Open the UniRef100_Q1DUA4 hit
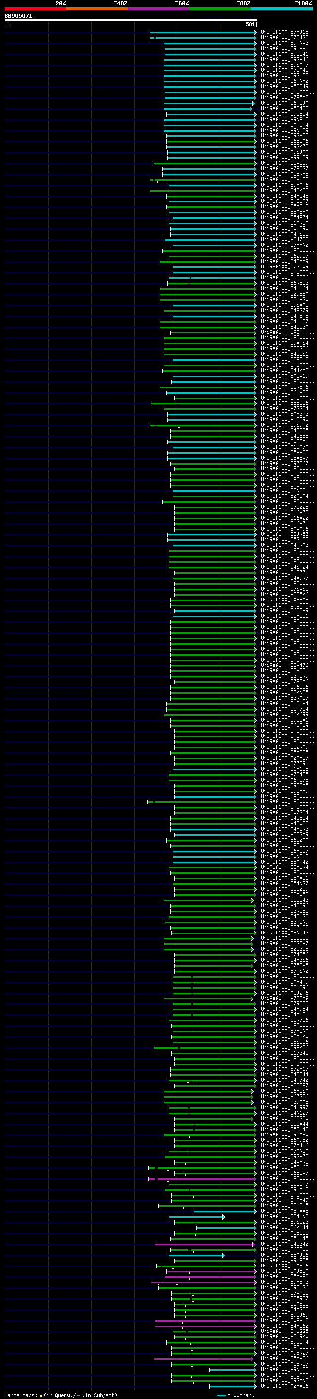317x1399 pixels. pyautogui.click(x=284, y=703)
